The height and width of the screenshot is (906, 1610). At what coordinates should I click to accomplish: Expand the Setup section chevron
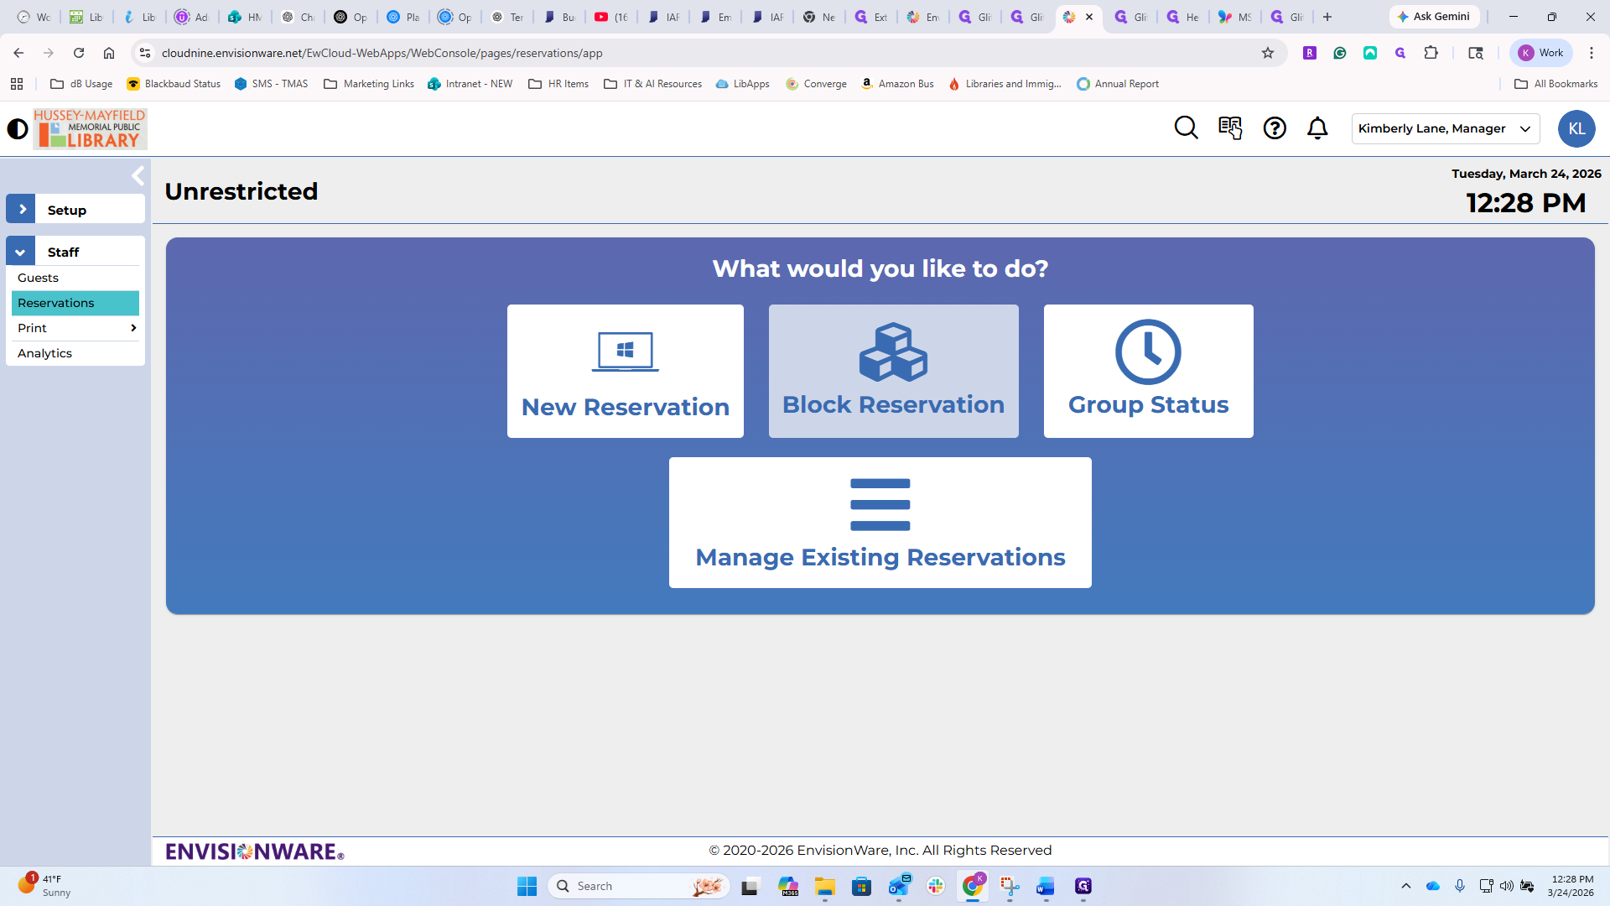point(21,209)
